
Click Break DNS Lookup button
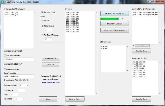tap(114, 24)
